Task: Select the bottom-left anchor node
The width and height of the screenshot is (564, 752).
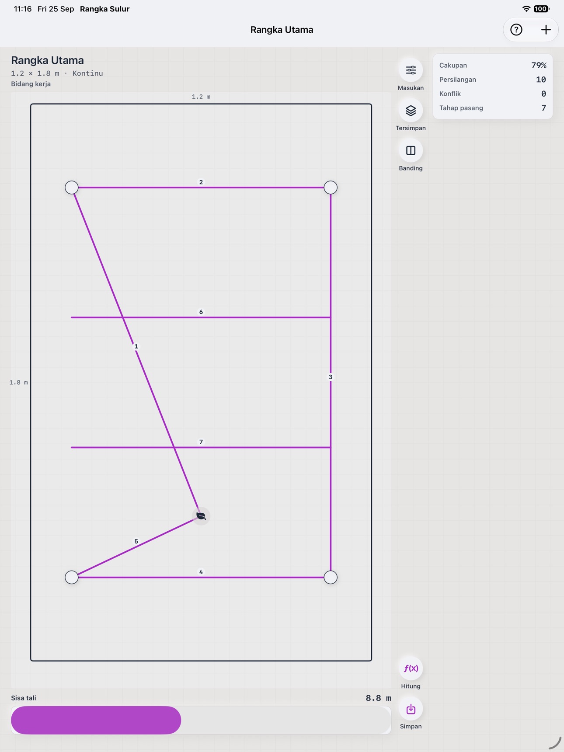Action: point(72,578)
